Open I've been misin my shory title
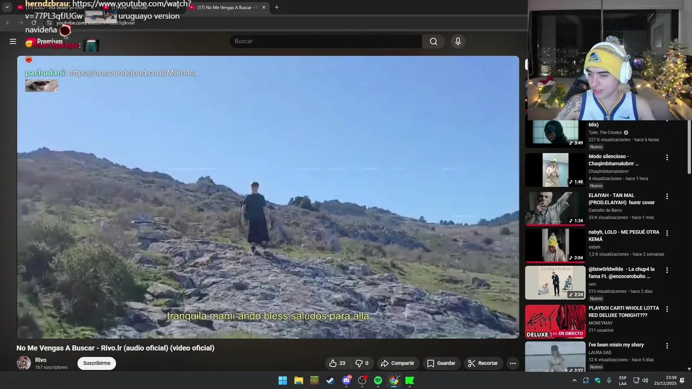This screenshot has height=389, width=692. pyautogui.click(x=616, y=345)
